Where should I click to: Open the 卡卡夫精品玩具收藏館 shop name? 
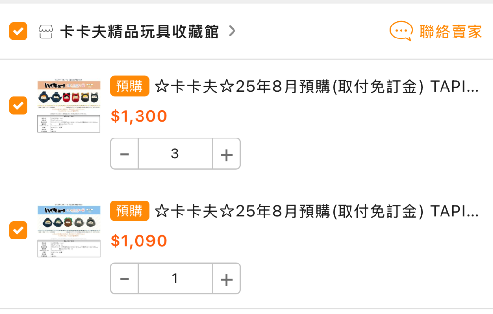[139, 31]
